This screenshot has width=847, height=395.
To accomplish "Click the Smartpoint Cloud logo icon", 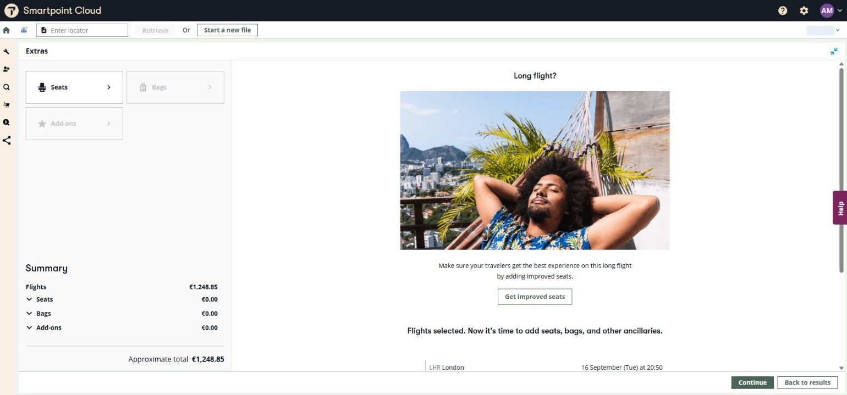I will click(11, 10).
